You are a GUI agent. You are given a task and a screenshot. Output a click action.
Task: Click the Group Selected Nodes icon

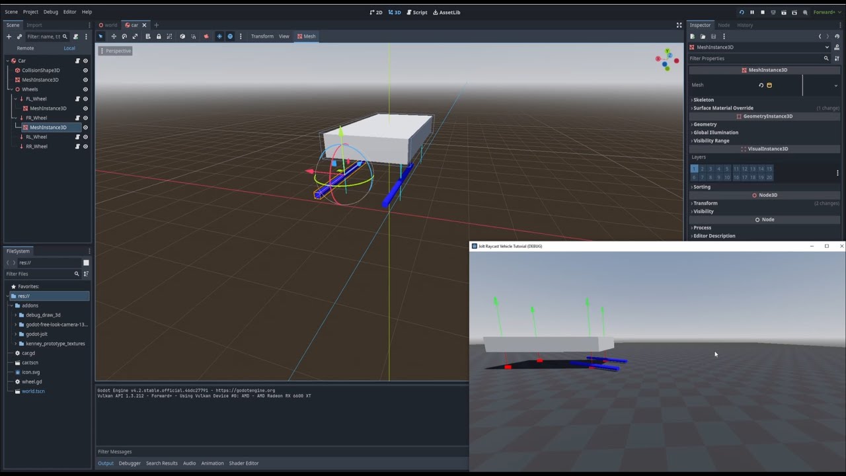169,36
